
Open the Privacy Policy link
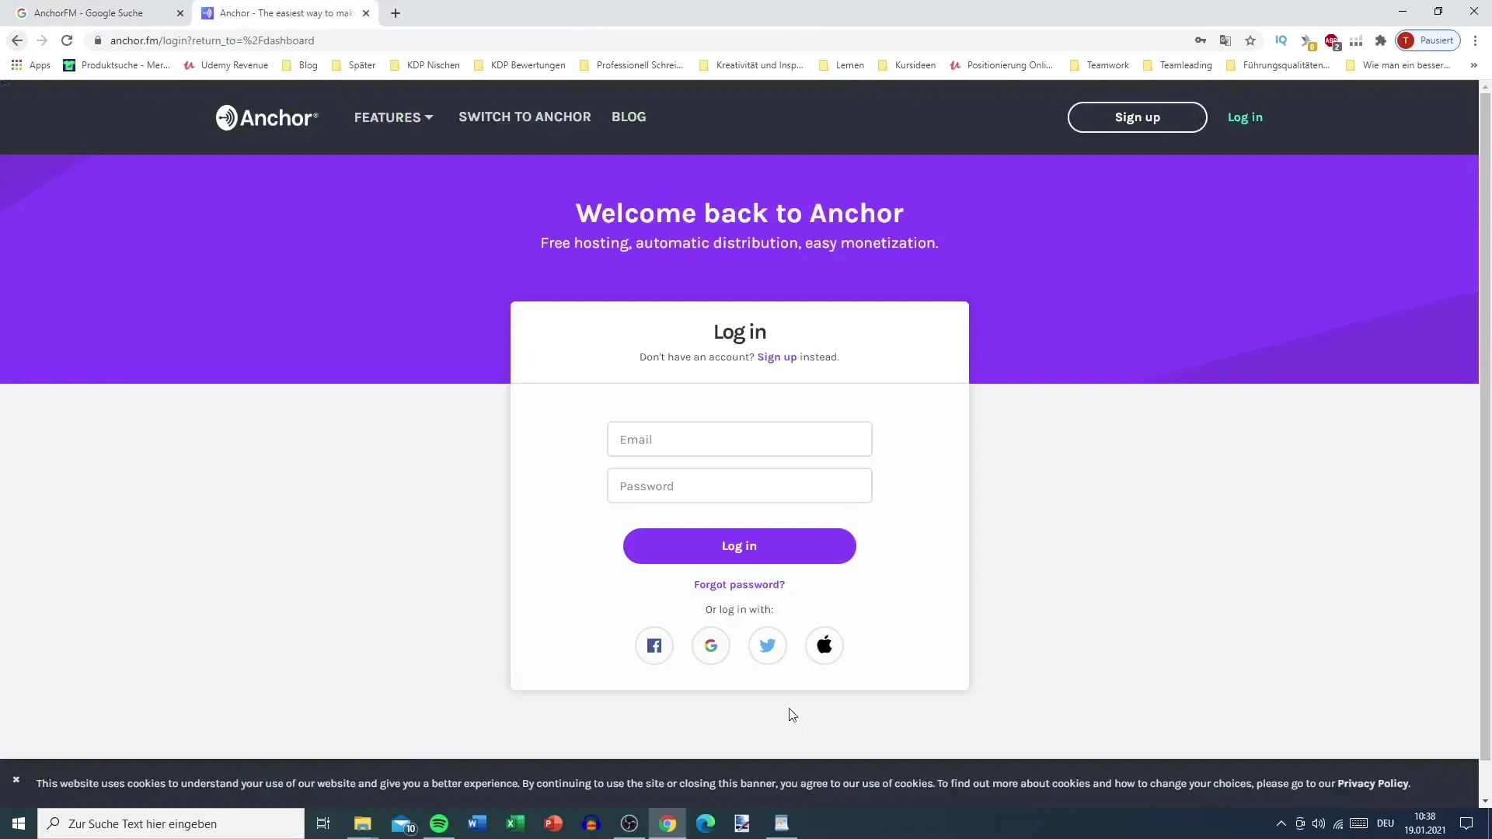(x=1372, y=783)
